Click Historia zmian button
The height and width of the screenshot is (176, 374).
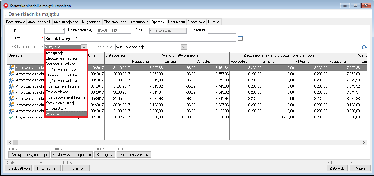pyautogui.click(x=47, y=168)
